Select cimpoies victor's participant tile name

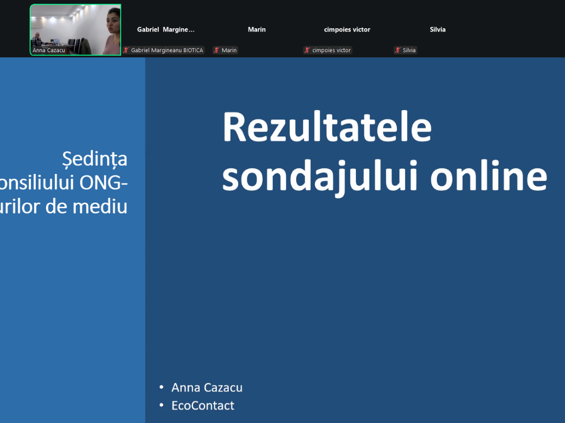(x=347, y=30)
